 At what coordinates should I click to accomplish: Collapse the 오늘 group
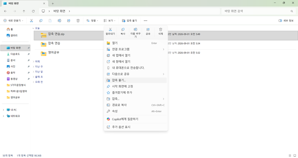[x=33, y=28]
